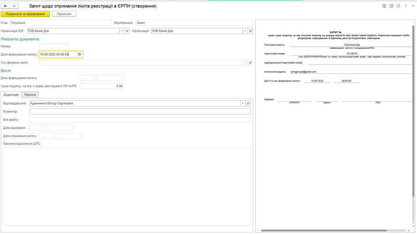Click the save icon in top-right toolbar
Image resolution: width=417 pixels, height=234 pixels.
(384, 6)
